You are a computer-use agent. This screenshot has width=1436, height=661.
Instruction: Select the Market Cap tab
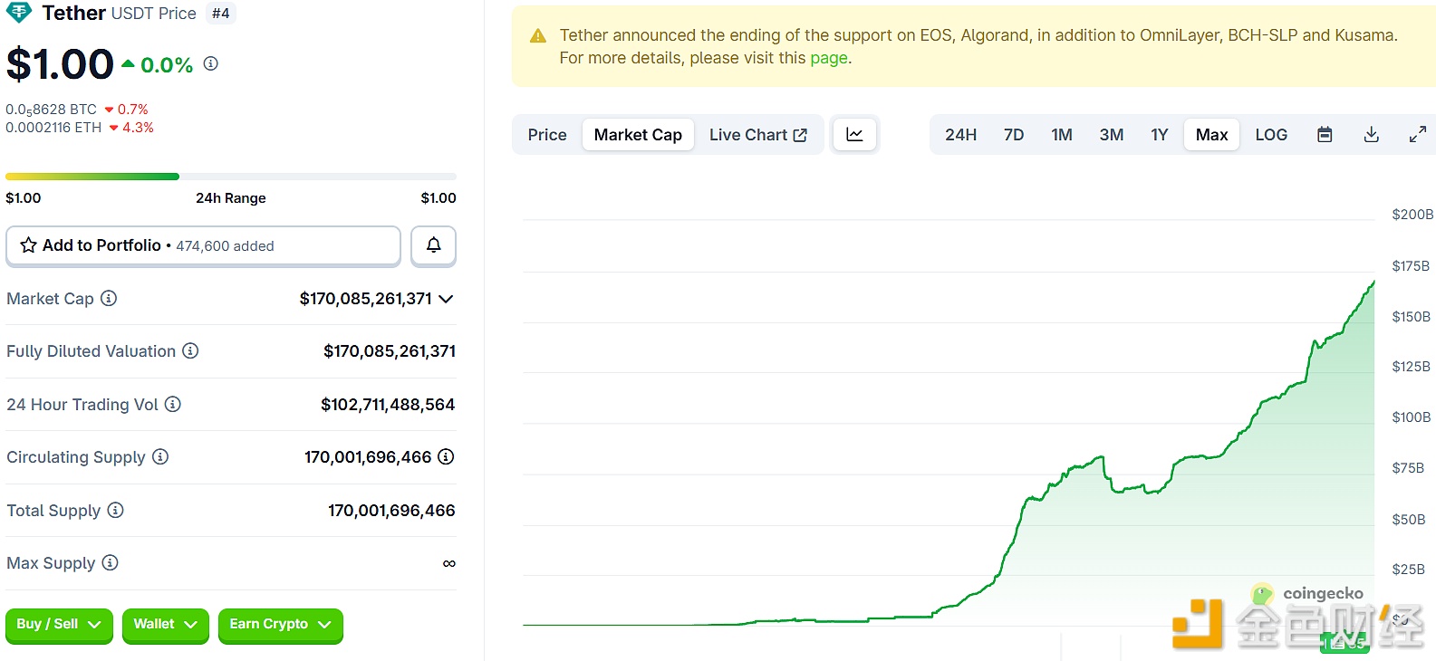click(638, 135)
